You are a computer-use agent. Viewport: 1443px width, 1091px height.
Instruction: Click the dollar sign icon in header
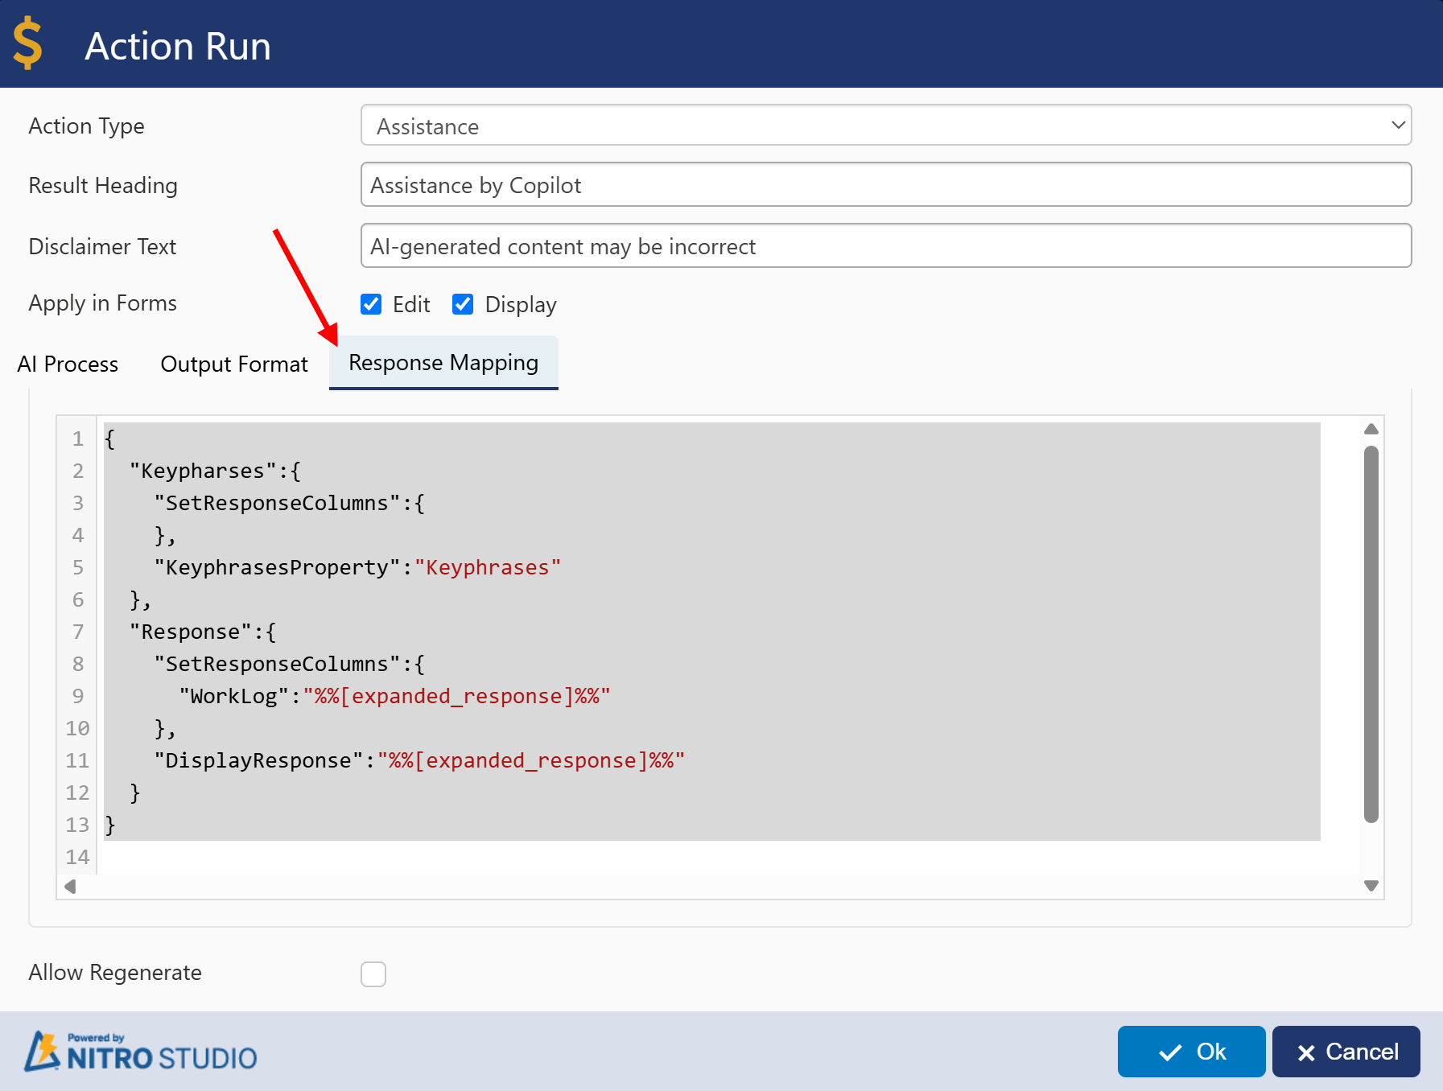pos(27,43)
